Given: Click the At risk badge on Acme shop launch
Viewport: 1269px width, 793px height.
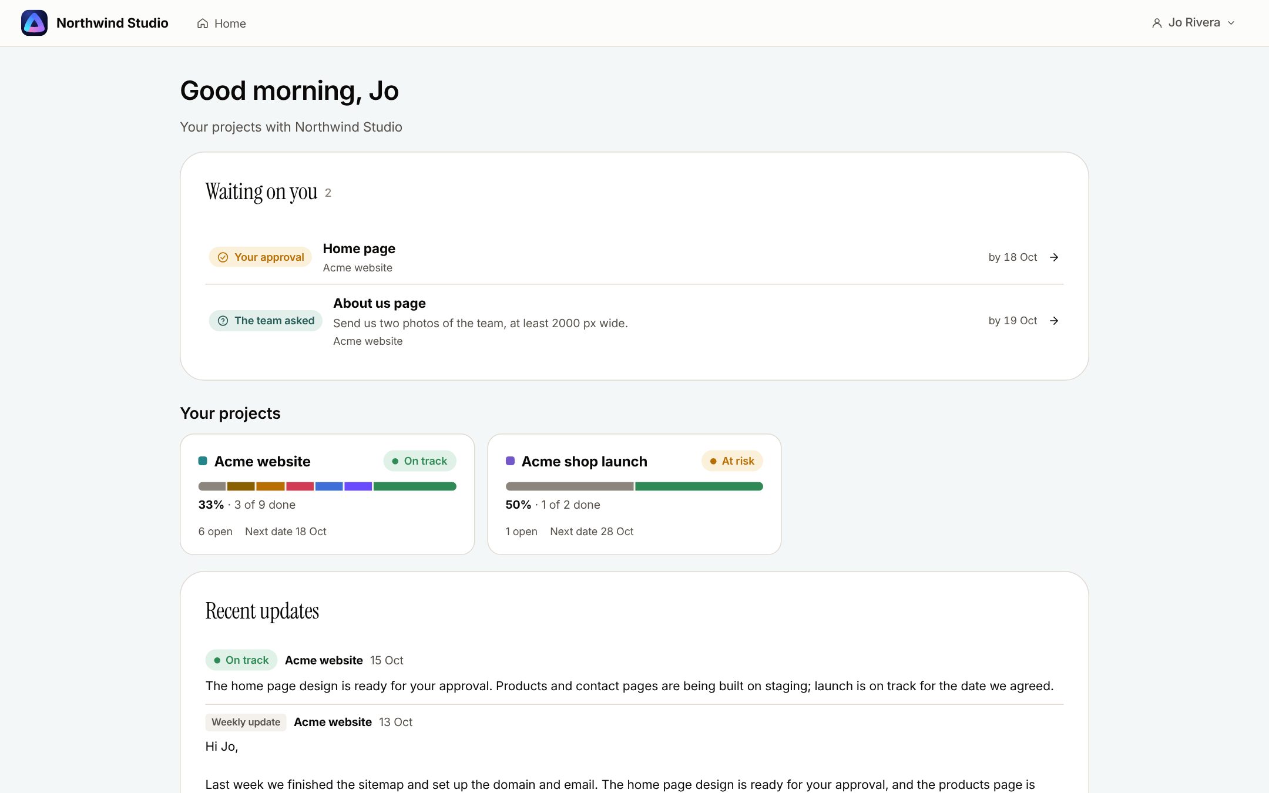Looking at the screenshot, I should point(732,461).
